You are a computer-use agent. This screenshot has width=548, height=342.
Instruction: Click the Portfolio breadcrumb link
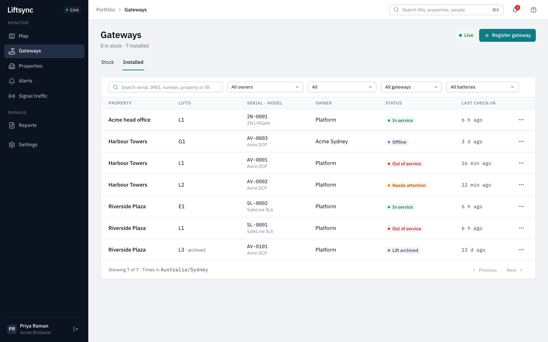(106, 10)
